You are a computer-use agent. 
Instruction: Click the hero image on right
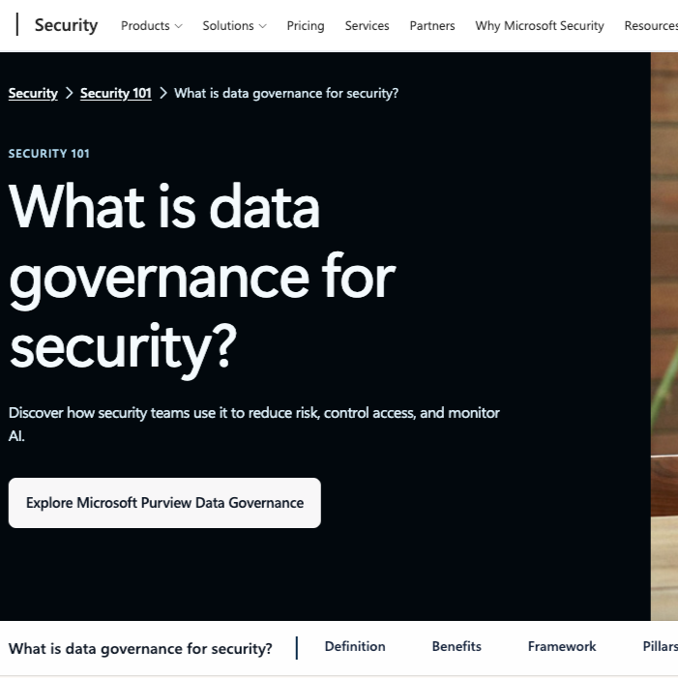tap(664, 337)
